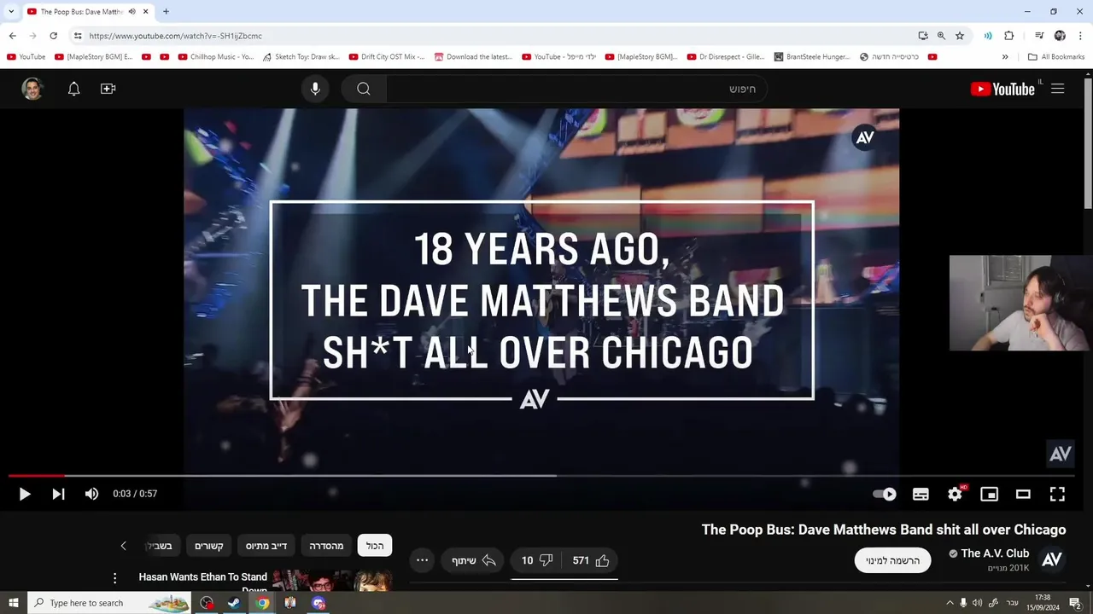This screenshot has height=614, width=1093.
Task: Open Chillhop Music bookmark
Action: pos(216,57)
